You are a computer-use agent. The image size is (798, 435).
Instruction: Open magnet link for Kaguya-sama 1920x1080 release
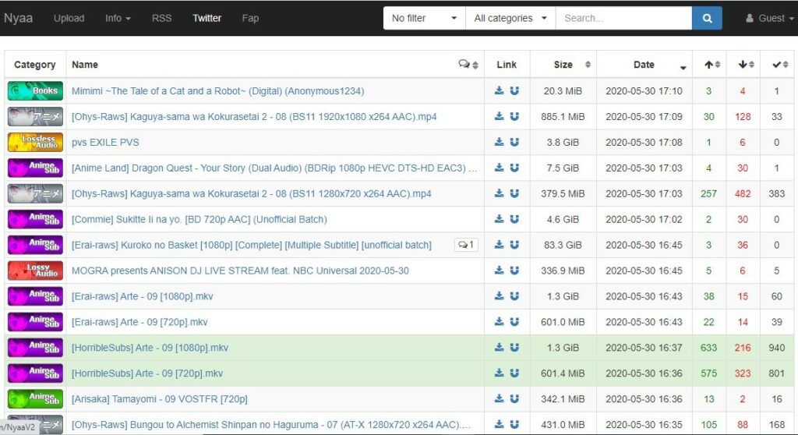click(x=514, y=116)
